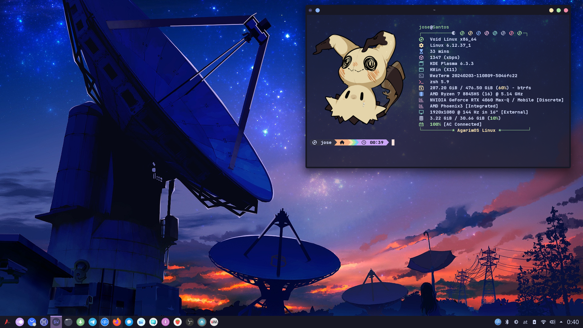583x328 pixels.
Task: Open Telegram from the taskbar
Action: (93, 322)
